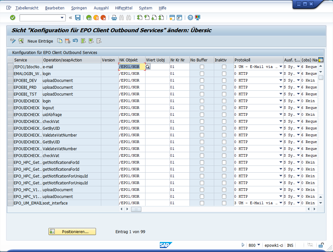Viewport: 333px width, 252px height.
Task: Check Inaktiv for e-mail row
Action: [x=224, y=67]
